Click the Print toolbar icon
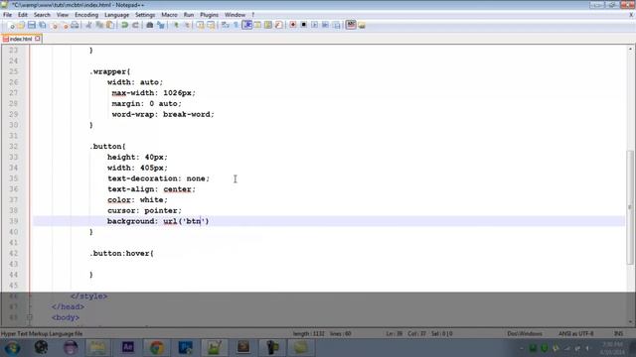 coord(76,25)
